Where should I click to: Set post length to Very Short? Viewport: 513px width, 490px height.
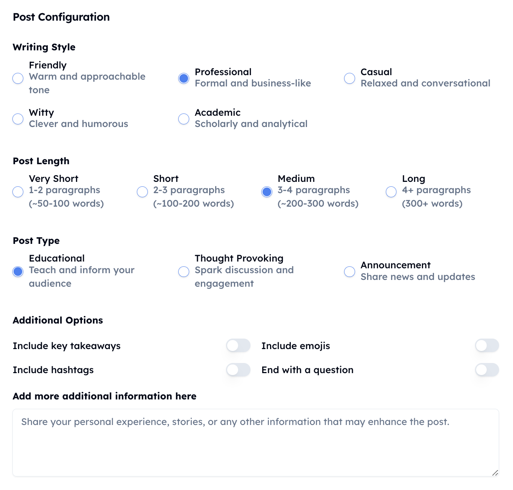18,192
